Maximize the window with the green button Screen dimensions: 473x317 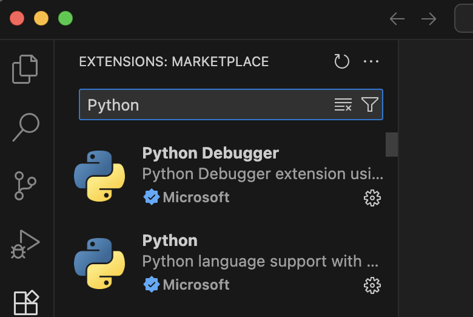coord(65,18)
